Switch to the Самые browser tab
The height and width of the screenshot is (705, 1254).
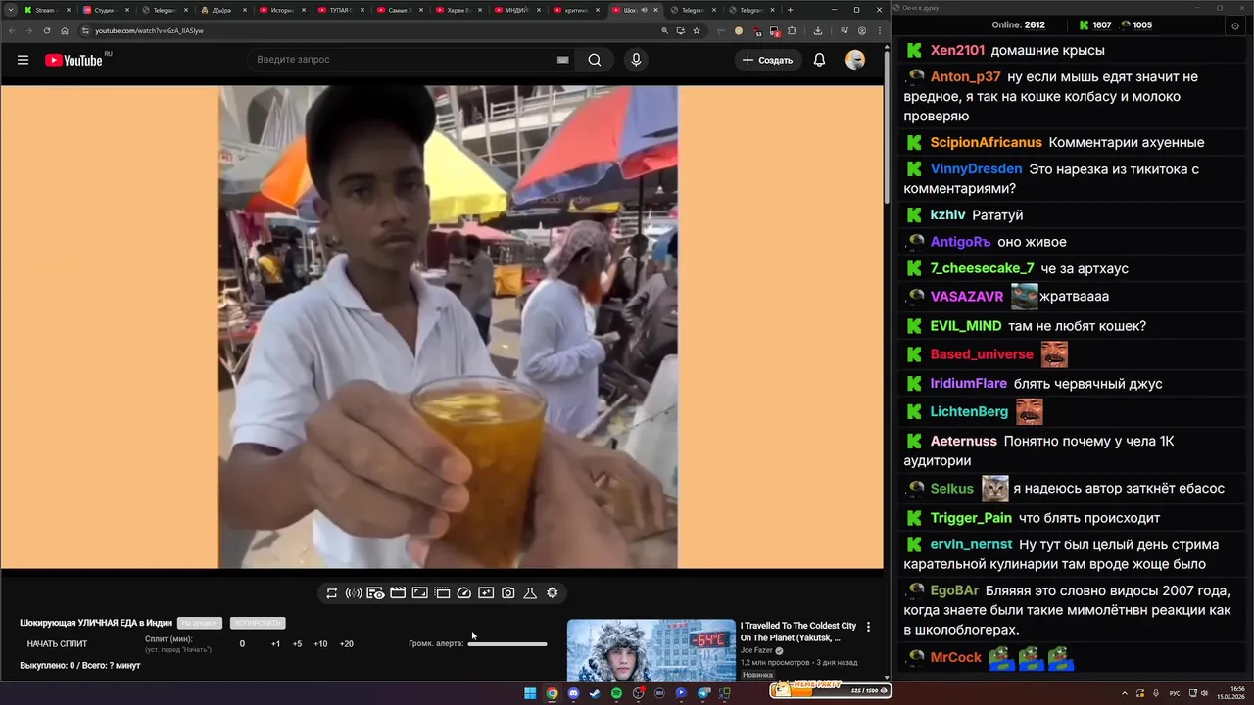pos(398,10)
